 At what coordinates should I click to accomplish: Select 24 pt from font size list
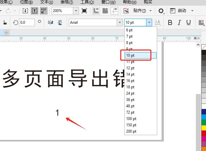click(130, 93)
